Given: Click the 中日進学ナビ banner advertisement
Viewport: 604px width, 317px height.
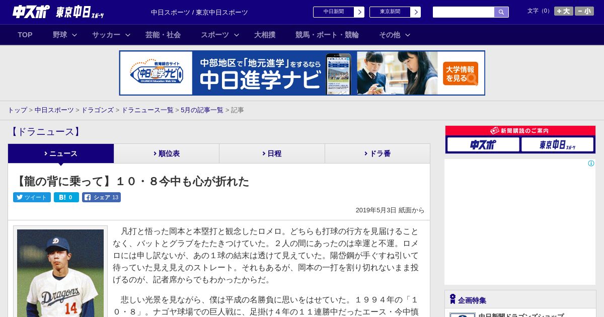Looking at the screenshot, I should [x=302, y=73].
